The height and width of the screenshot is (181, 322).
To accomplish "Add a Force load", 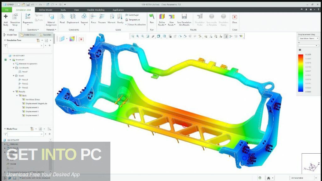I will pyautogui.click(x=93, y=19).
